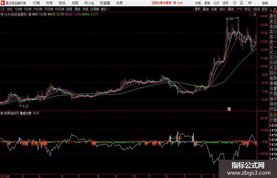
Task: Open the 功能 menu
Action: [x=198, y=3]
